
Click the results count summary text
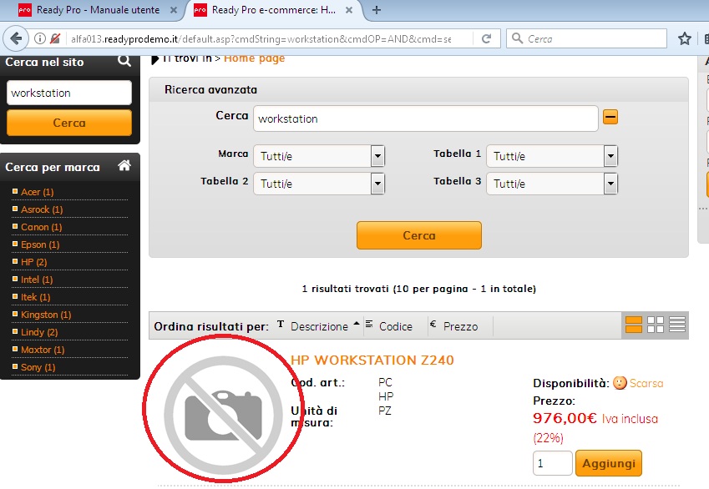[x=418, y=289]
